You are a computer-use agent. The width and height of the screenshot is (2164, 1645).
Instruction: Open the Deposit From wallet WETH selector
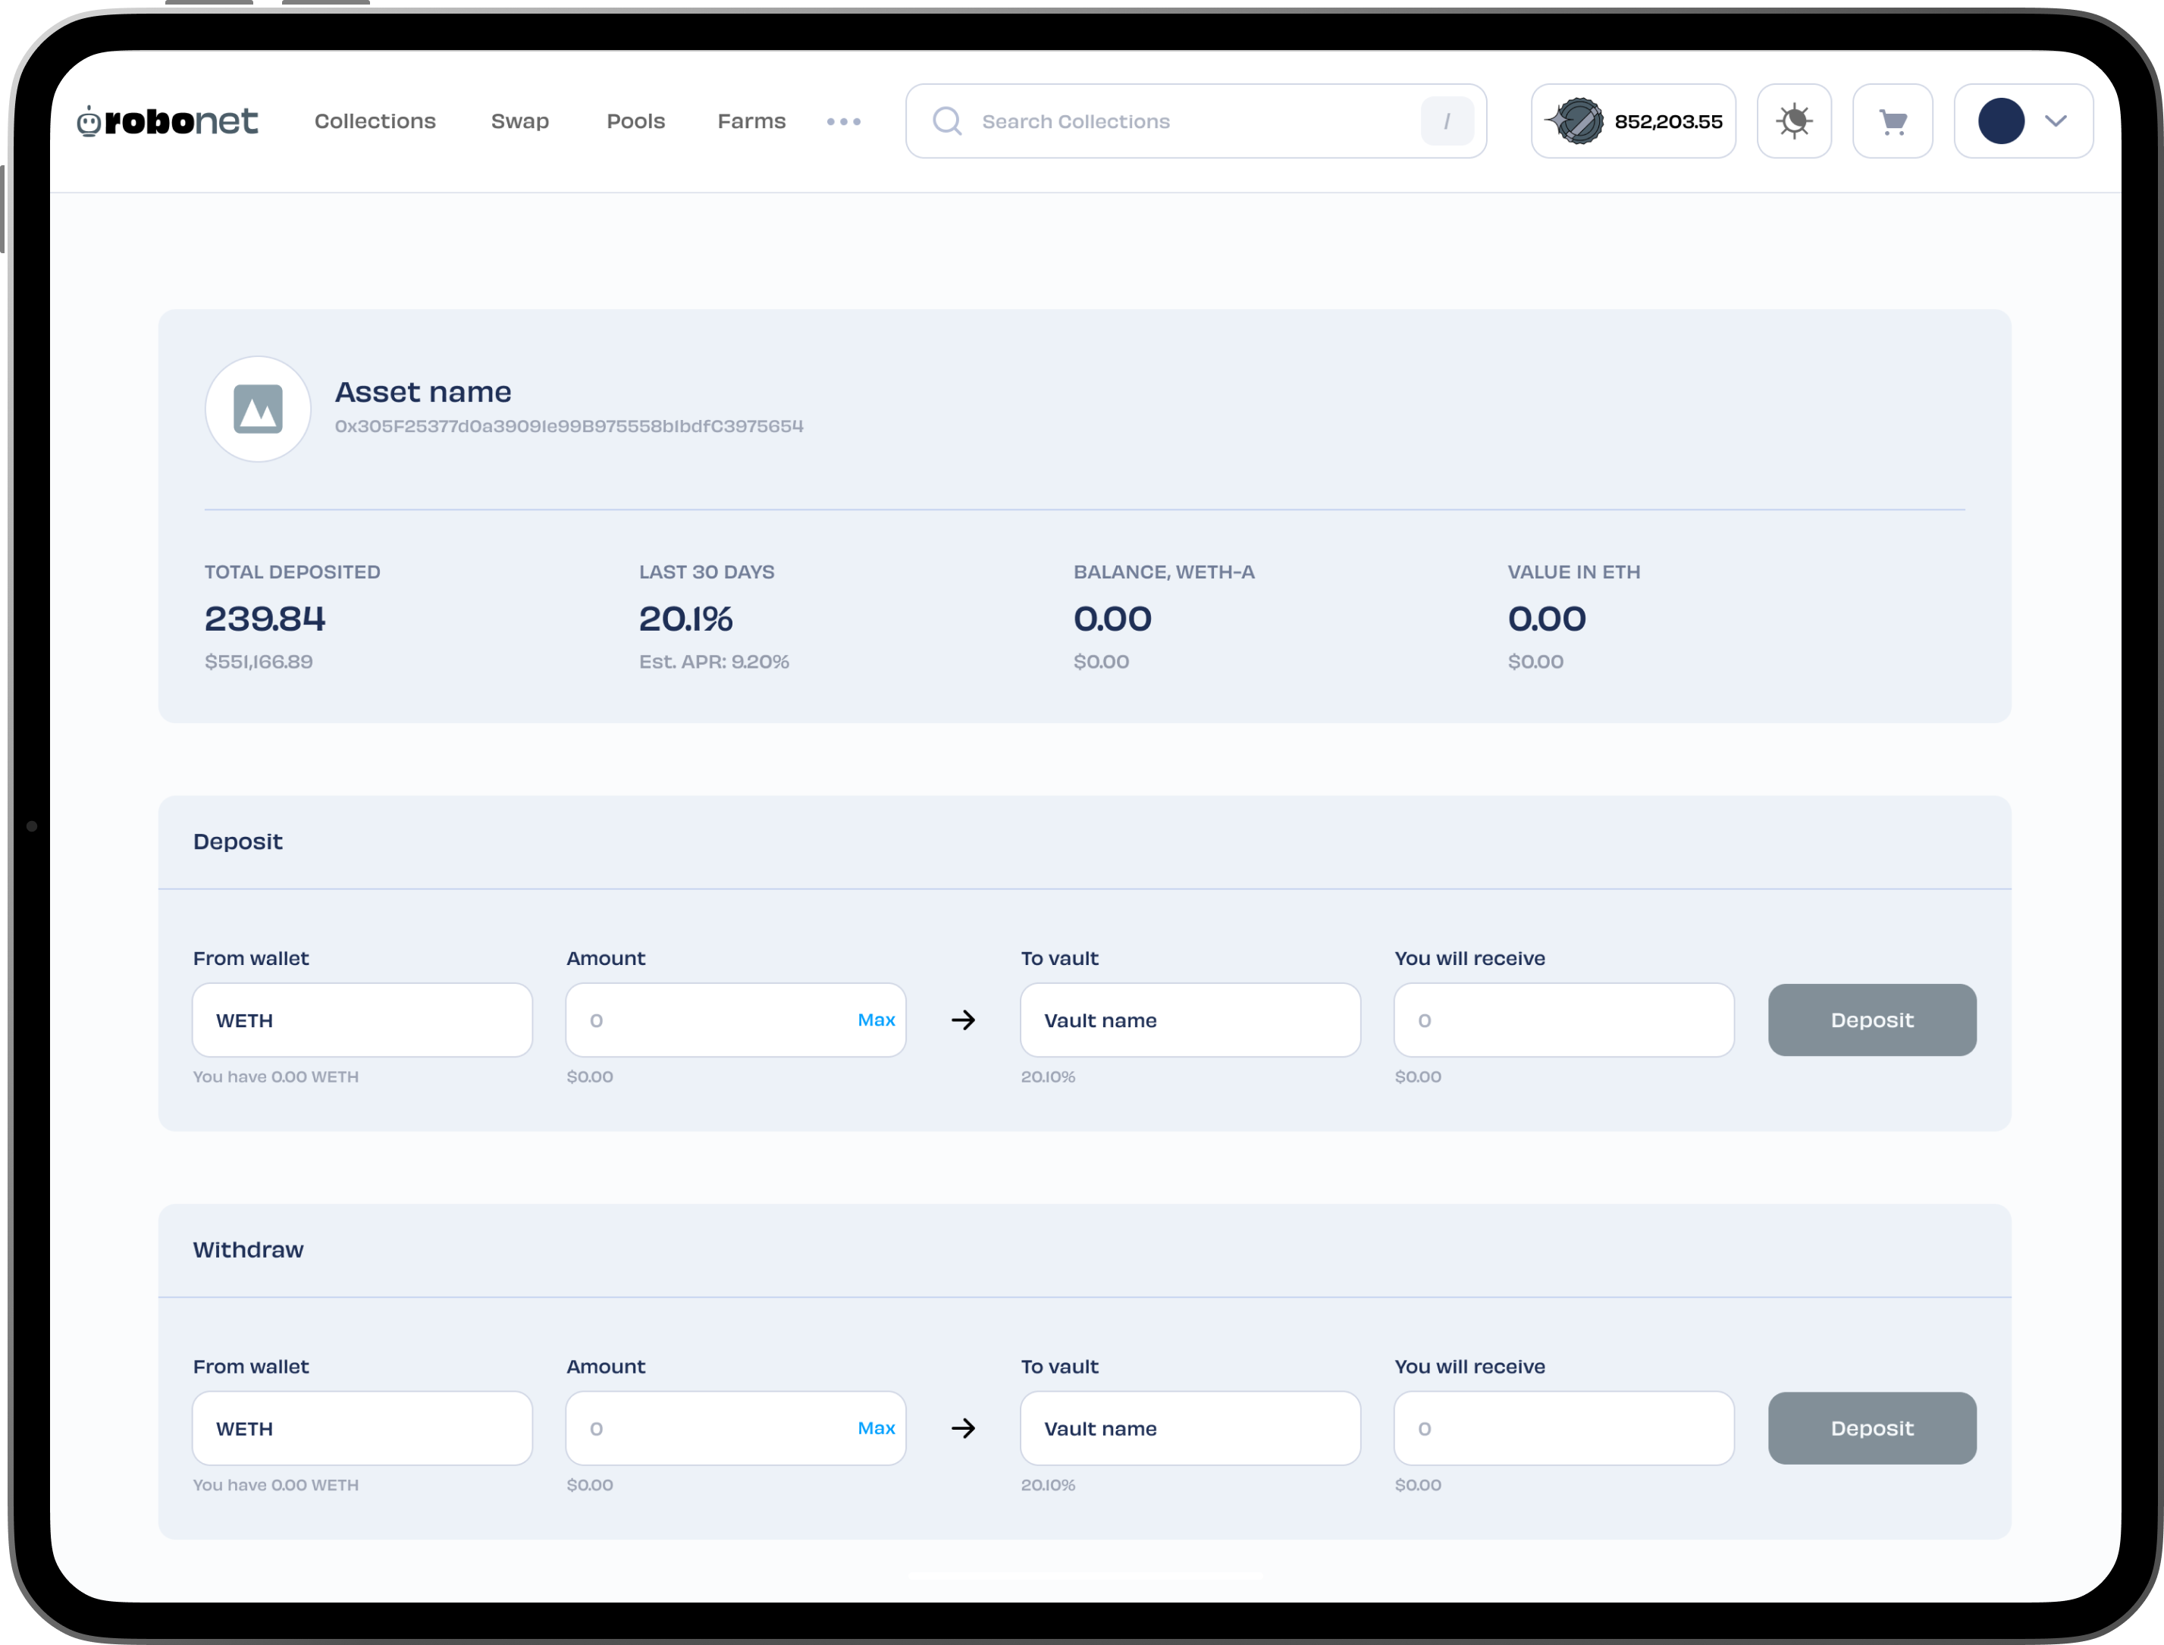[x=362, y=1020]
